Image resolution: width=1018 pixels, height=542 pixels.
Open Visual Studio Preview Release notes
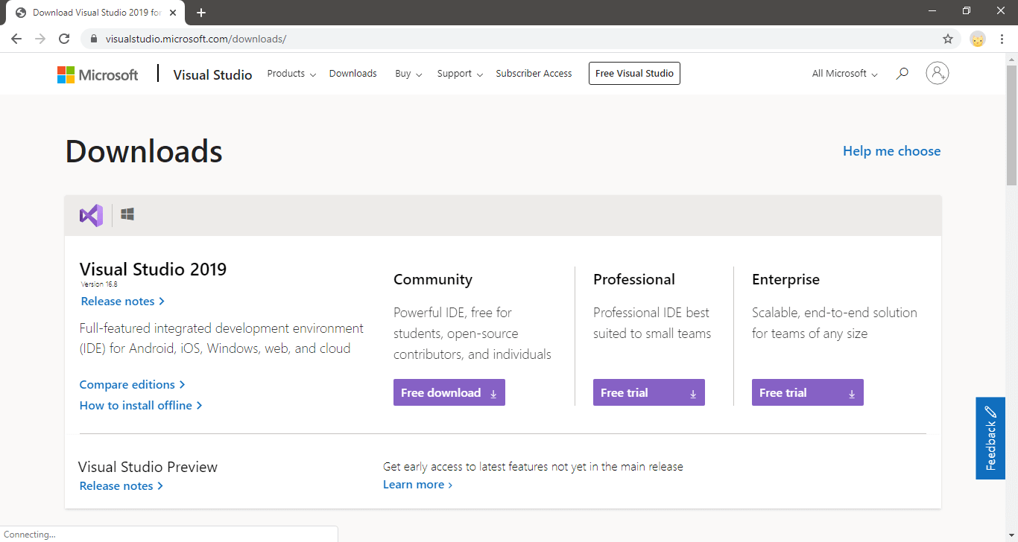click(121, 486)
